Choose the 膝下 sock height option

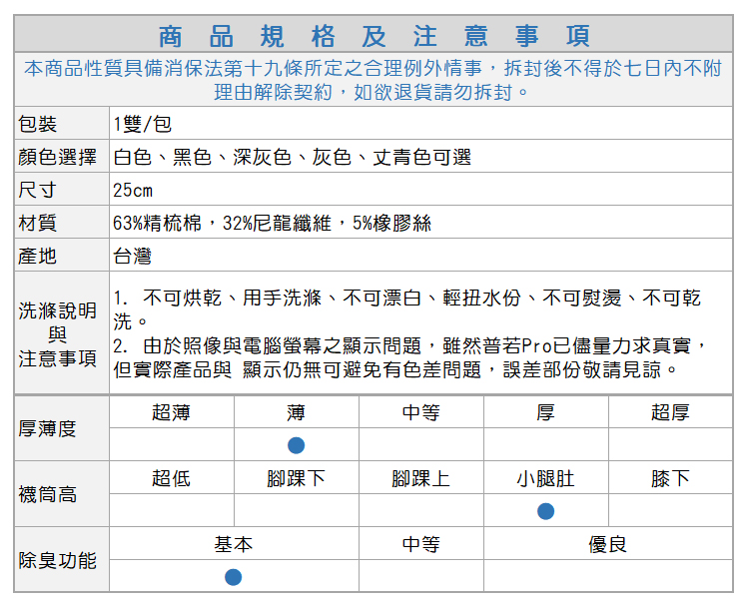click(670, 478)
